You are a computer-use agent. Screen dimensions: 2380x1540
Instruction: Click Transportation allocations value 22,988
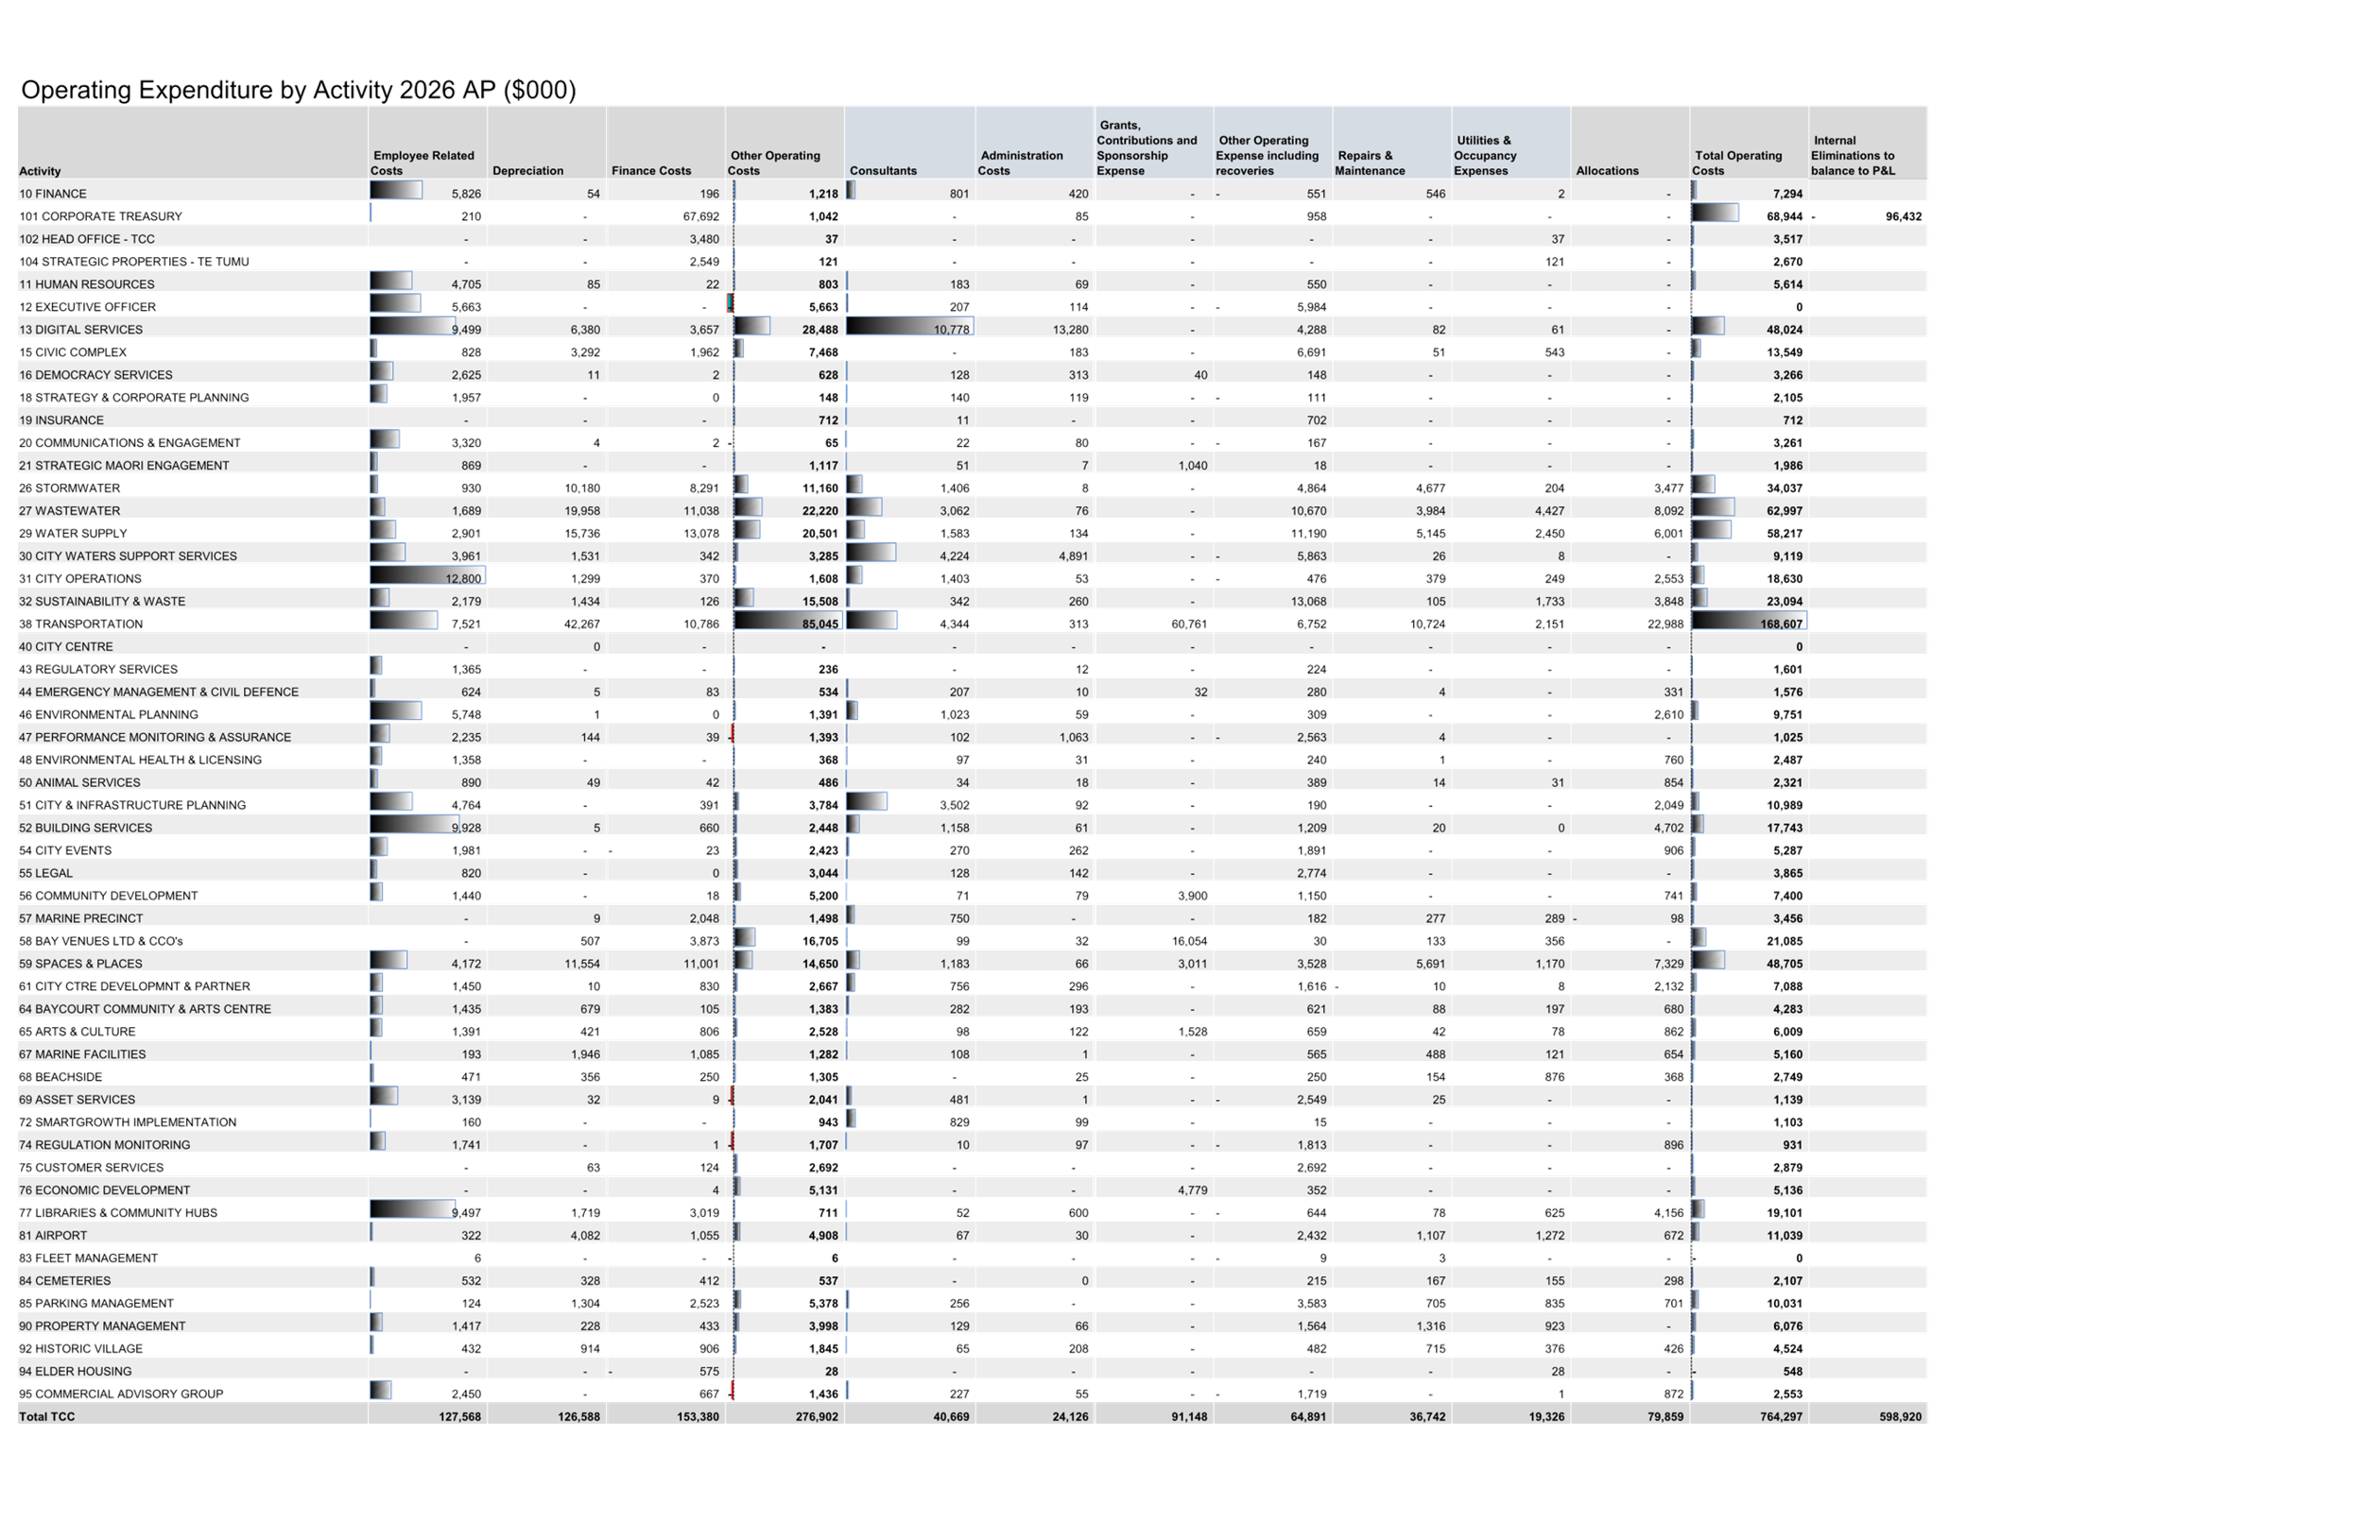(x=1665, y=624)
